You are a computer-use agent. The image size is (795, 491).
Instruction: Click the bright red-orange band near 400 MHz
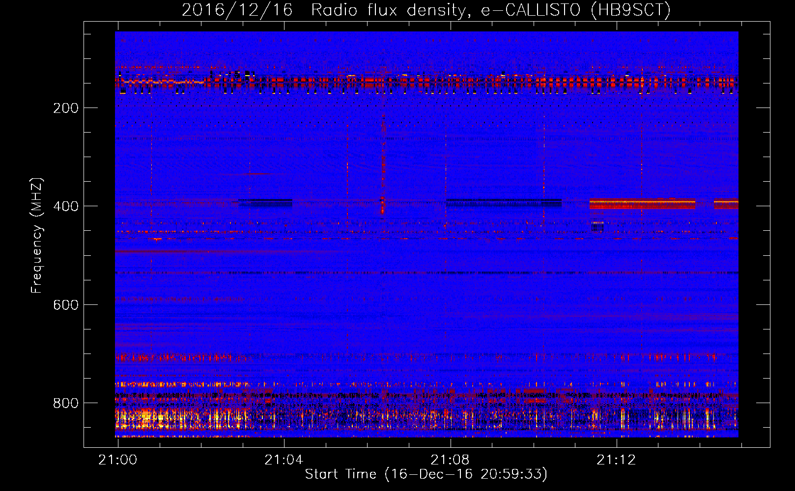pos(642,203)
